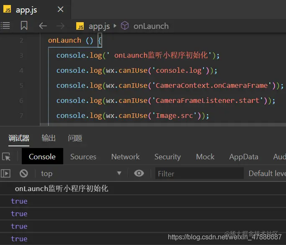Switch to the 输出 panel tab
This screenshot has width=286, height=245.
click(48, 138)
